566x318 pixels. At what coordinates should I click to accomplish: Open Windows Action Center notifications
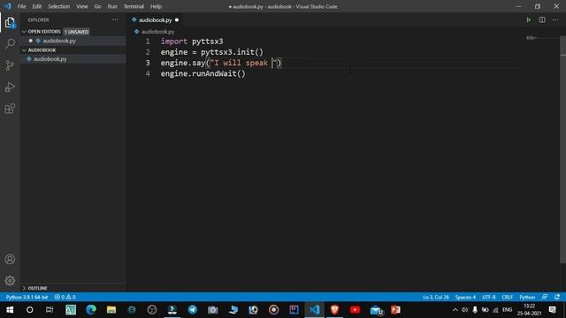point(552,310)
